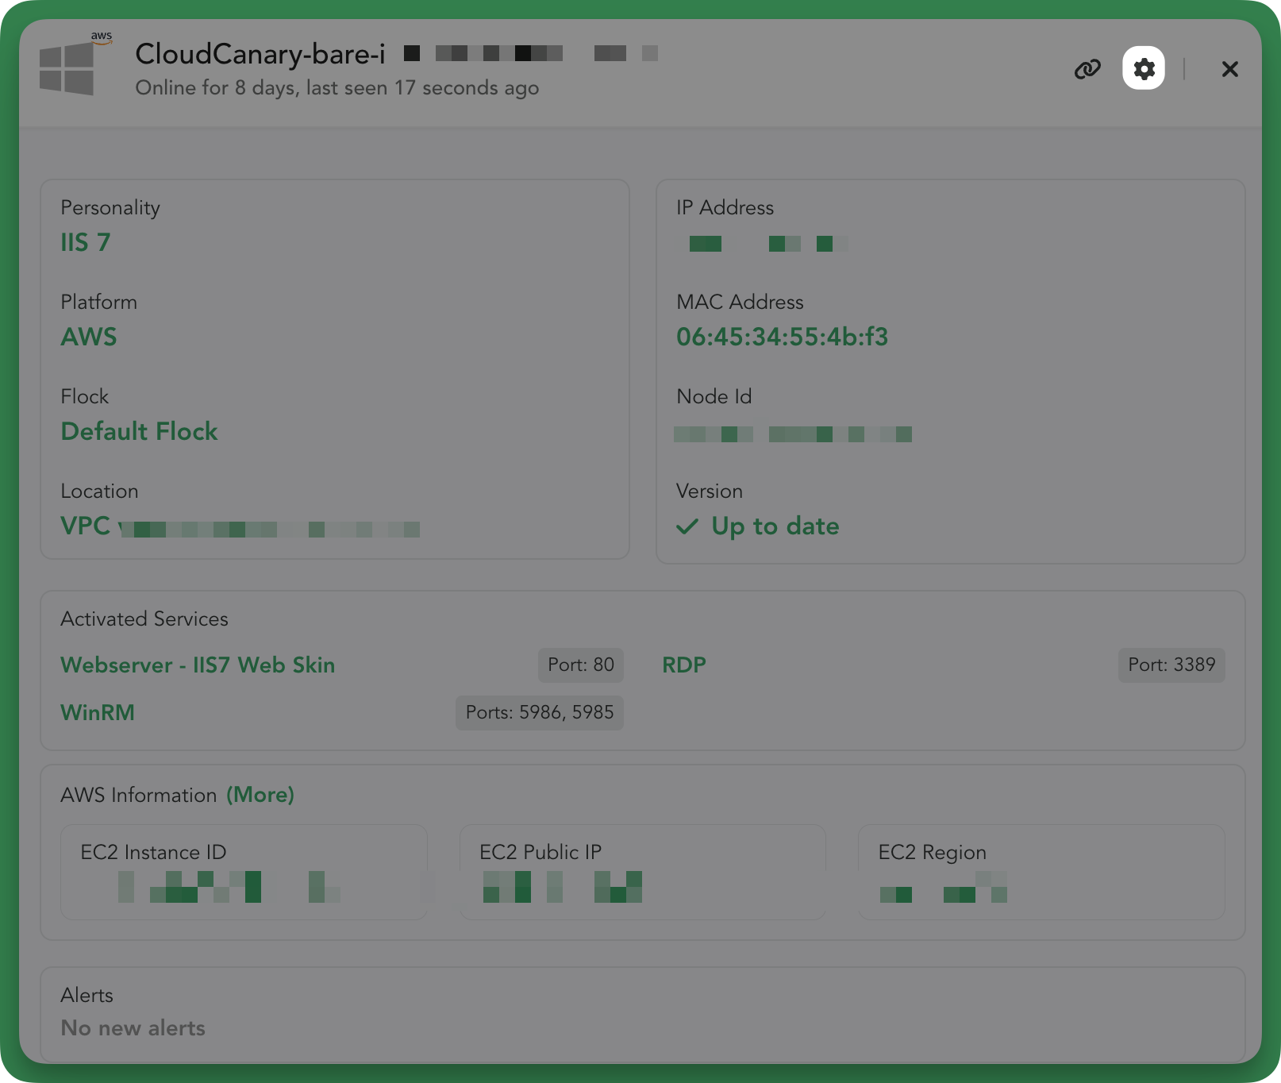Click the CloudCanary-bare-i device title
Screen dimensions: 1281x1083
tap(260, 54)
